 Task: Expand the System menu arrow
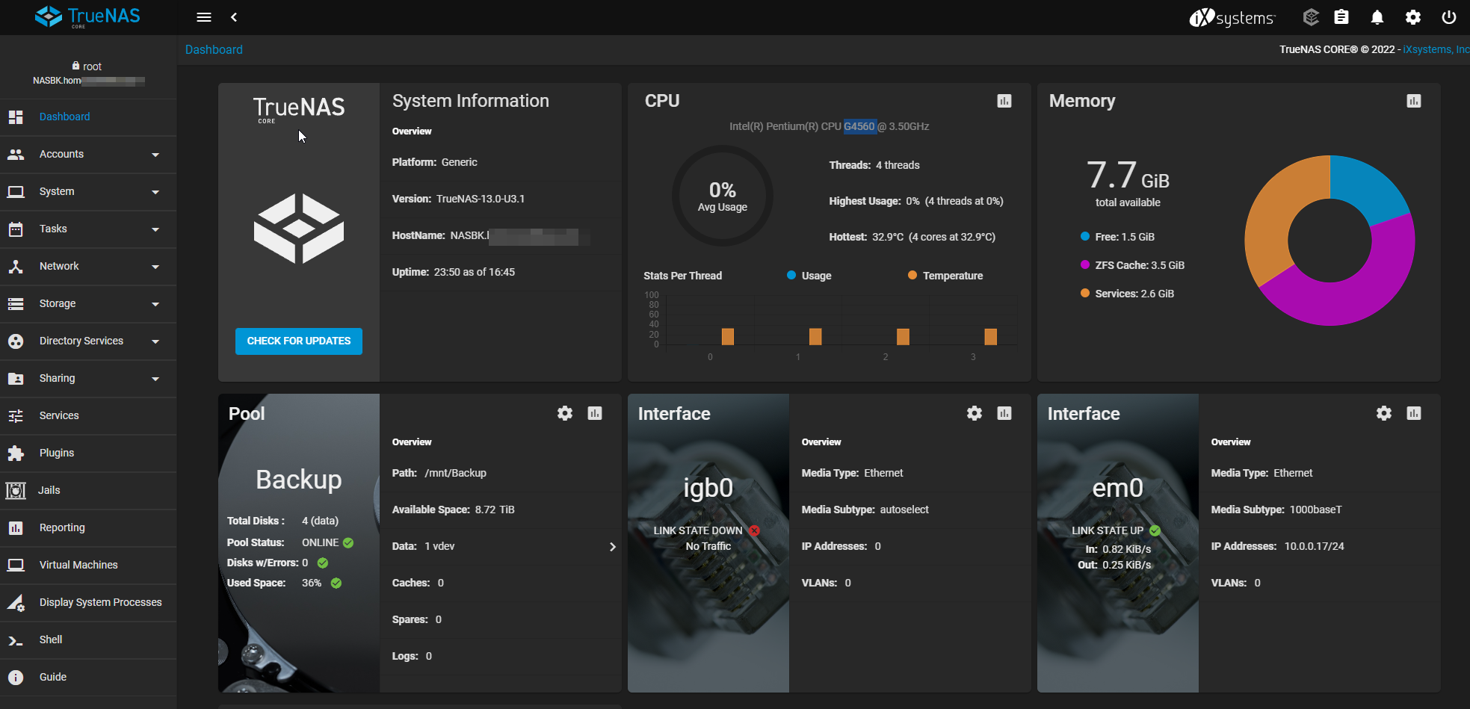(x=155, y=192)
